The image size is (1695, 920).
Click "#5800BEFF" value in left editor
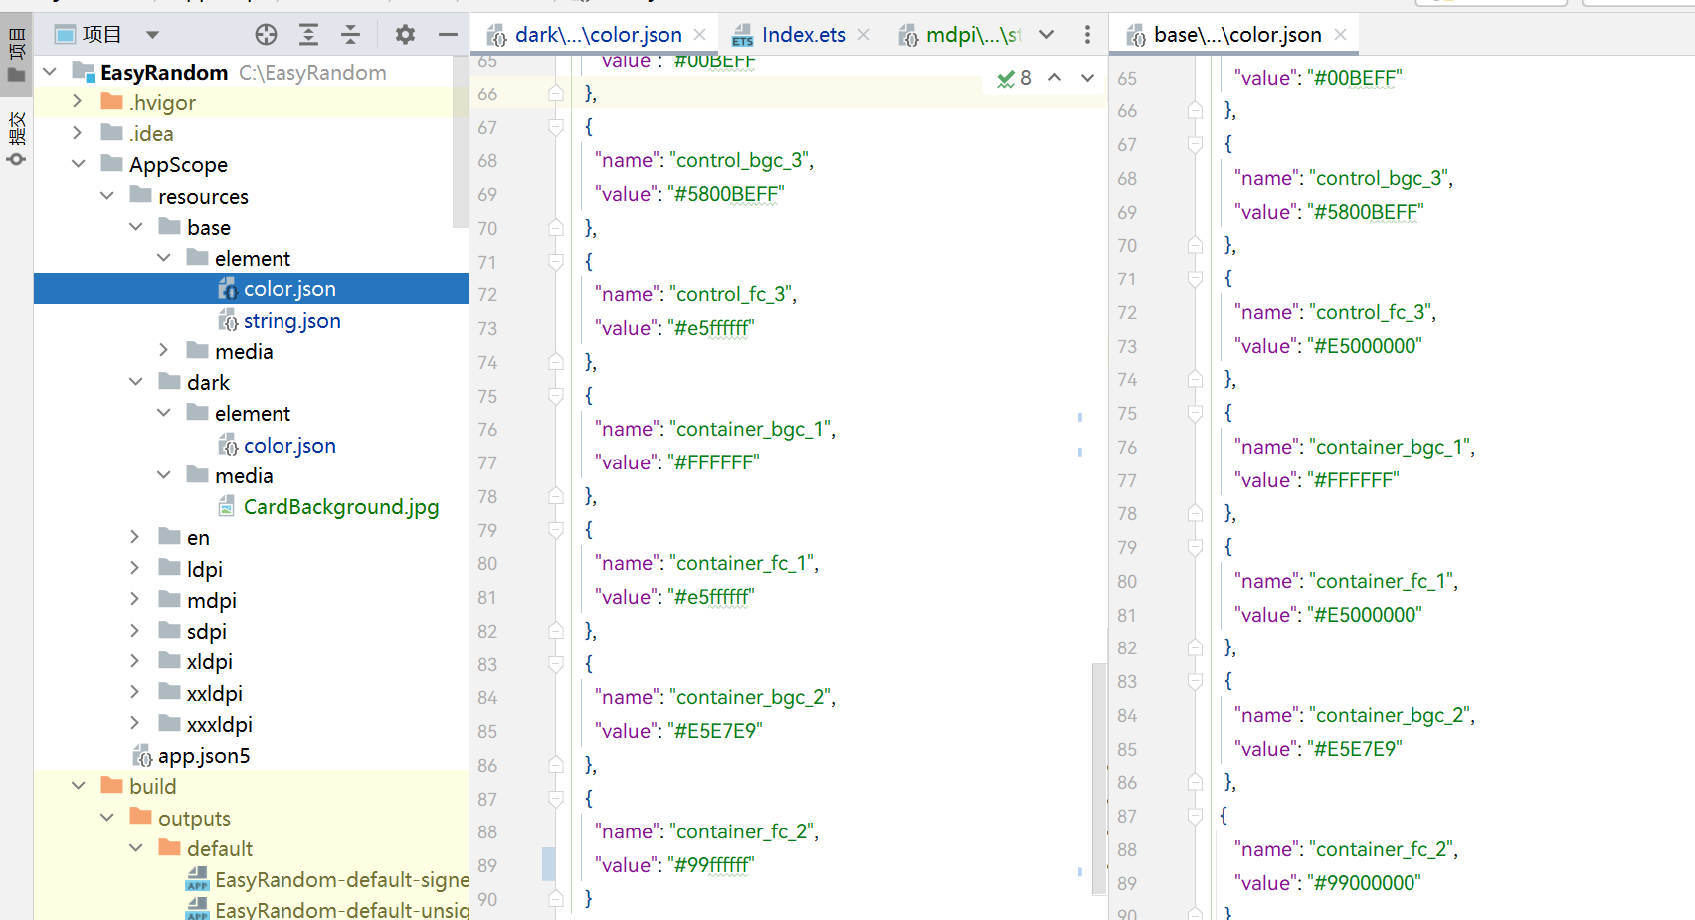click(726, 194)
